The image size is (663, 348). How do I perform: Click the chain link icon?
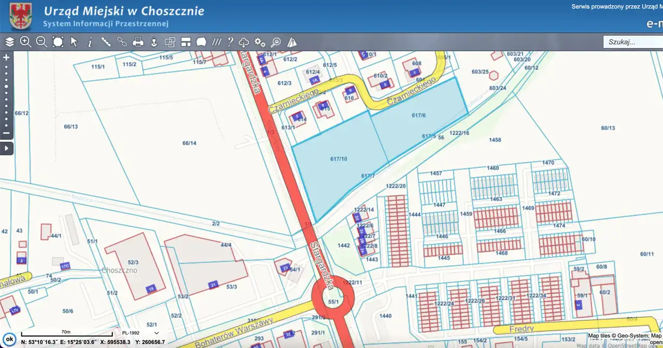[122, 42]
